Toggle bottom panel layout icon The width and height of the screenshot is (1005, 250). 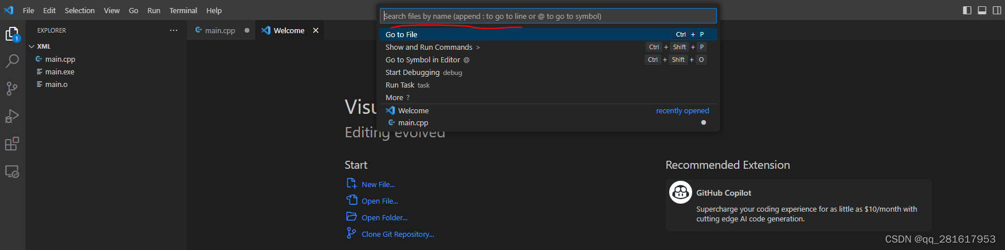[x=982, y=10]
